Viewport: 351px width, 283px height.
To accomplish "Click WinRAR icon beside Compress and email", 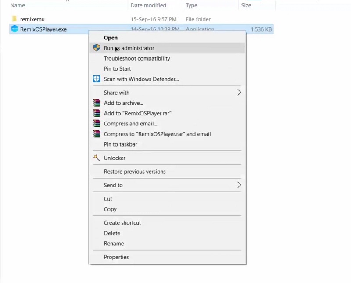I will (x=97, y=124).
